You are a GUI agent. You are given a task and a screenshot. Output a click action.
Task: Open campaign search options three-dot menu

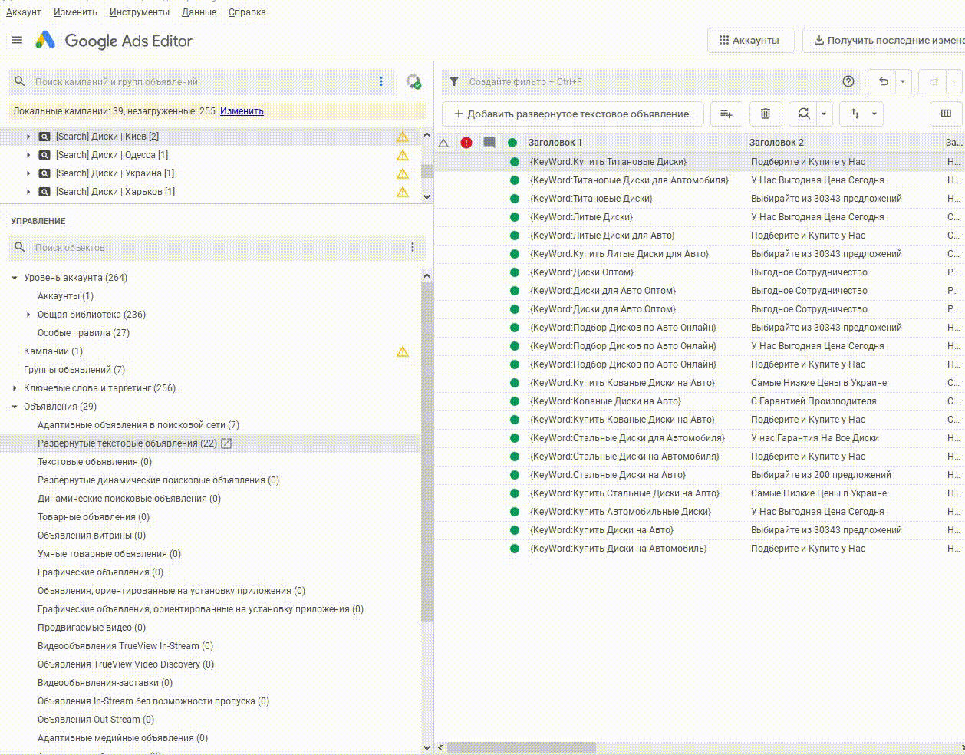tap(381, 82)
